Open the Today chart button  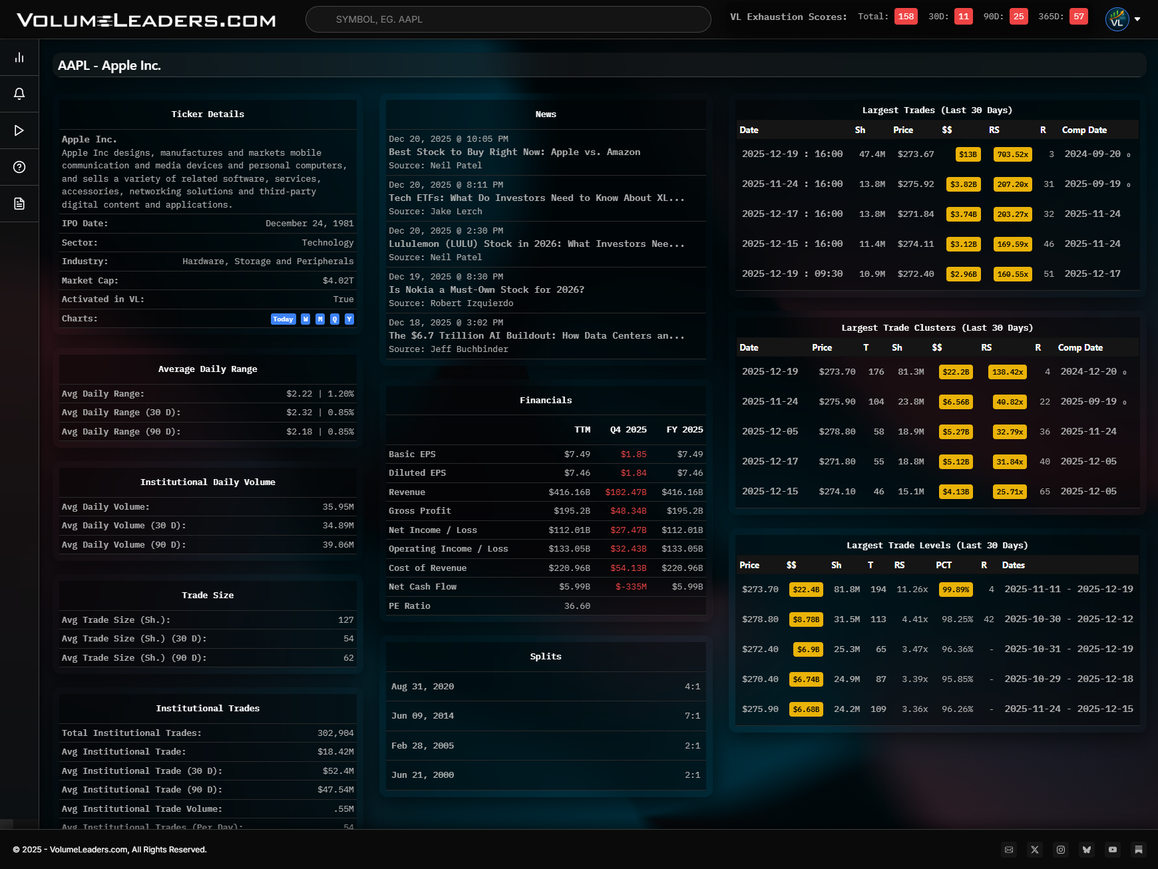[283, 319]
